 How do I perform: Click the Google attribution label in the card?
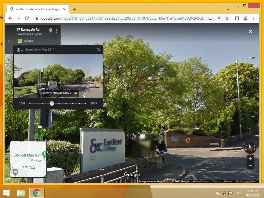[28, 41]
